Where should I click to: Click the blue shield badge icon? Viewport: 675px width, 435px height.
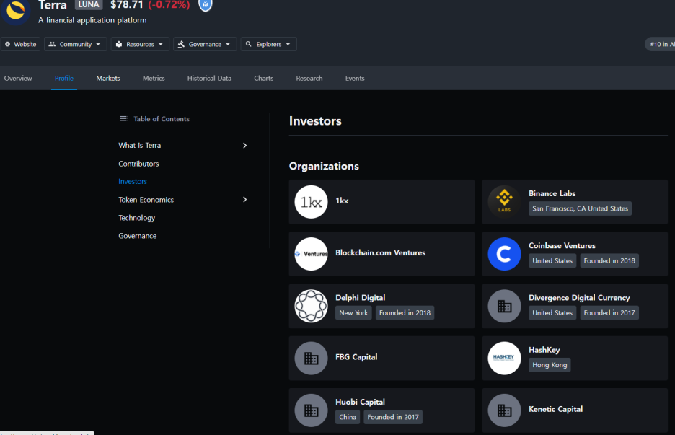coord(206,5)
